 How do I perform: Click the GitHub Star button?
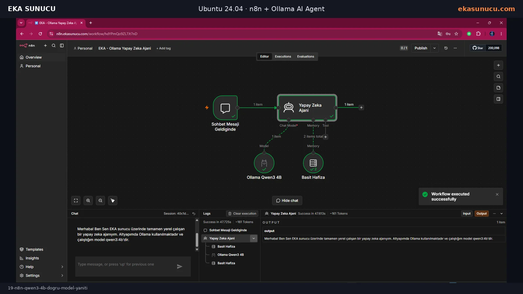[478, 48]
